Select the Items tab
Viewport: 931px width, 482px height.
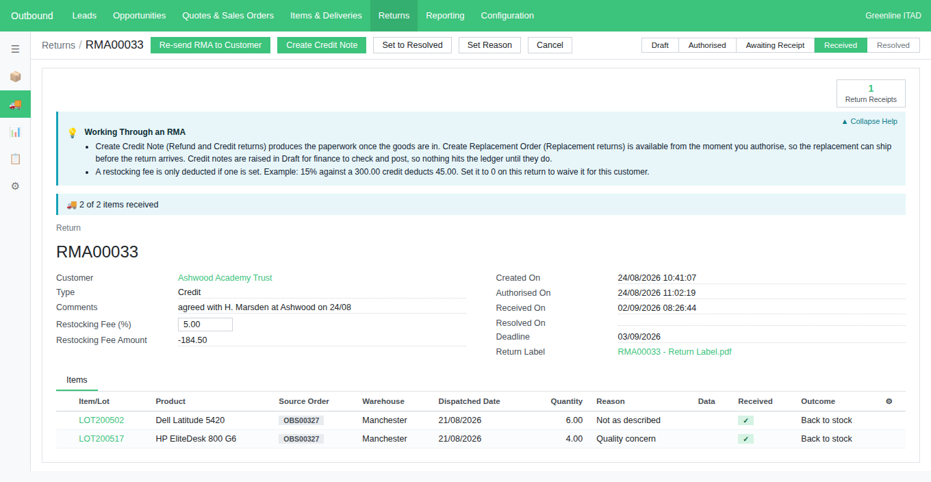77,380
